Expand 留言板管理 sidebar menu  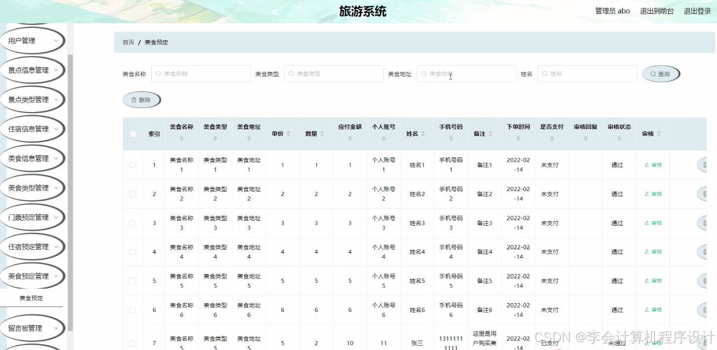[x=33, y=328]
